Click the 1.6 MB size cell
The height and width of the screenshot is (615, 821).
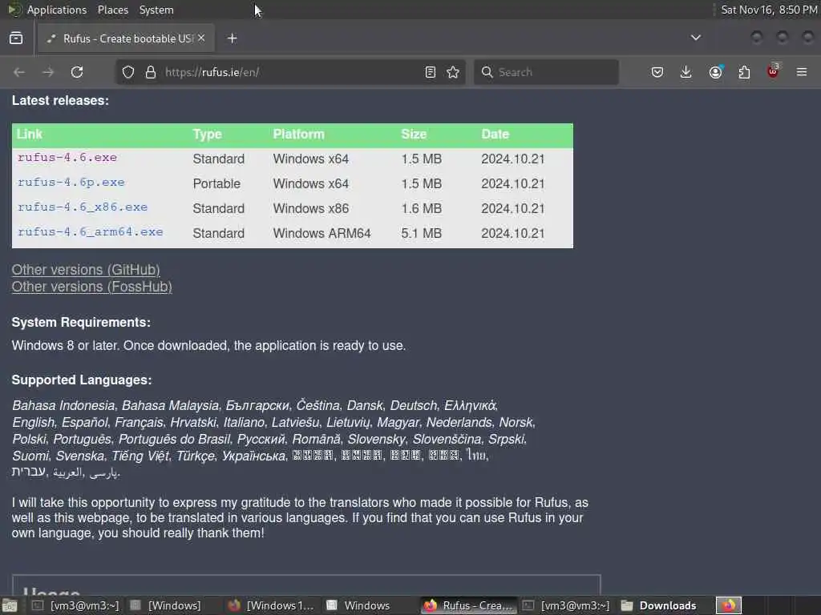[x=422, y=208]
